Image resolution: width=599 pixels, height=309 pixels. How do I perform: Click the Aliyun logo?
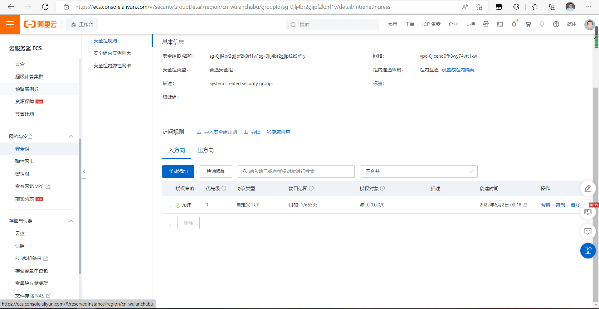pyautogui.click(x=41, y=24)
